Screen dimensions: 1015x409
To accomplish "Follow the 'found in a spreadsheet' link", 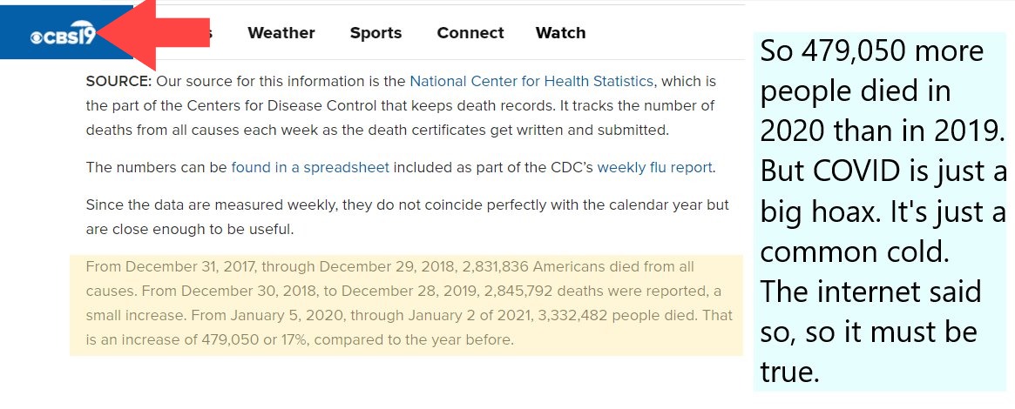I will pyautogui.click(x=310, y=168).
